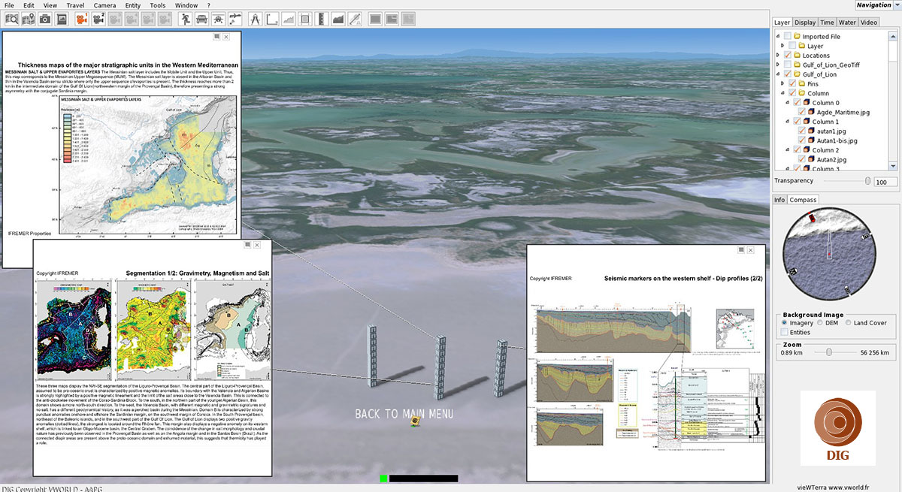Expand the Pins folder in layer tree

point(782,84)
